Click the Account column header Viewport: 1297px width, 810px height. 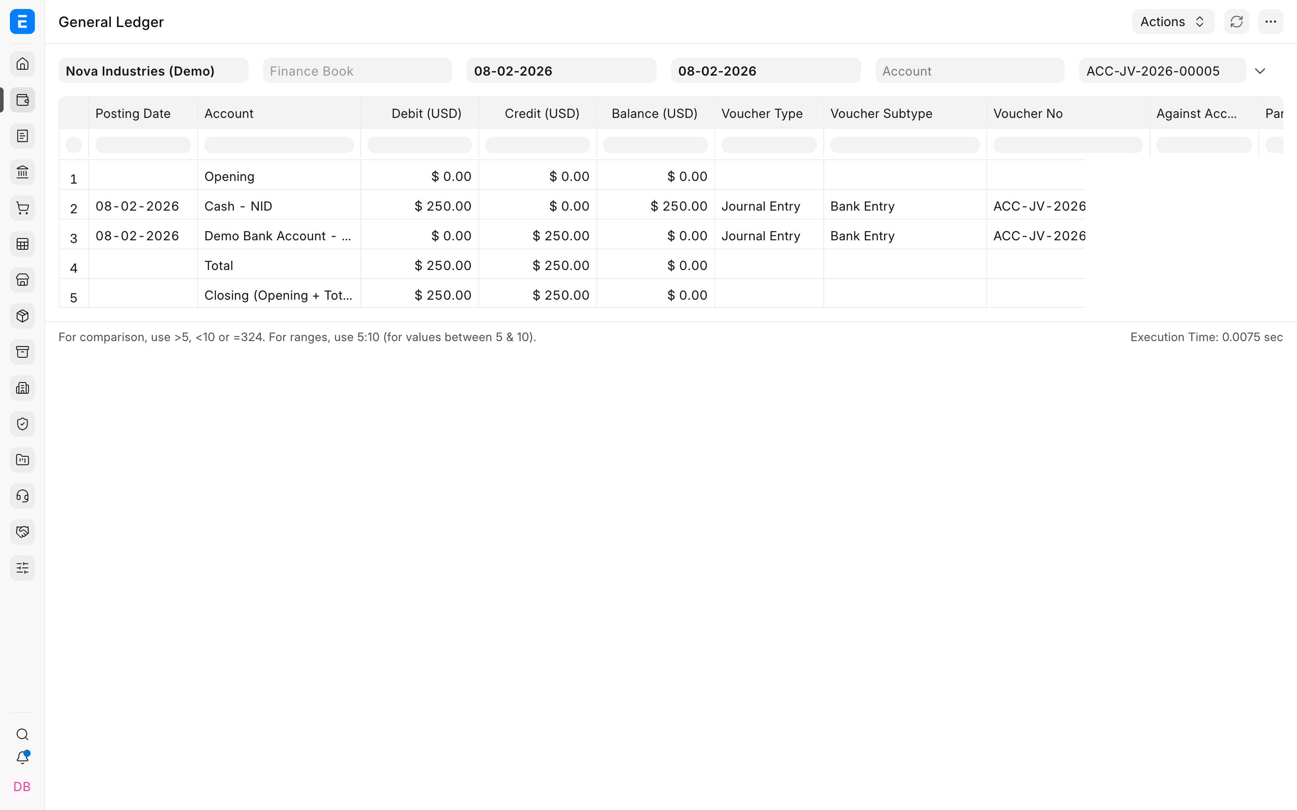279,113
